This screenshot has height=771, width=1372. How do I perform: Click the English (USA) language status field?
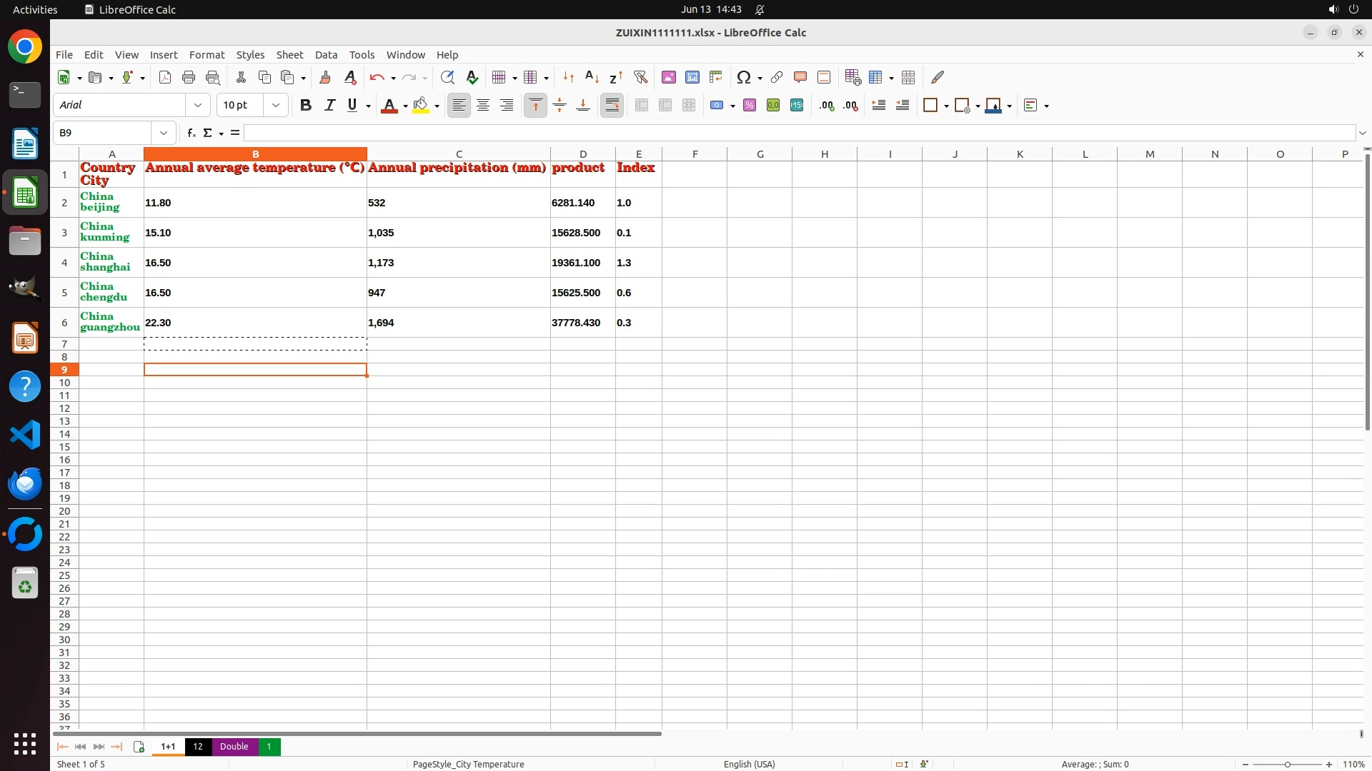click(749, 764)
